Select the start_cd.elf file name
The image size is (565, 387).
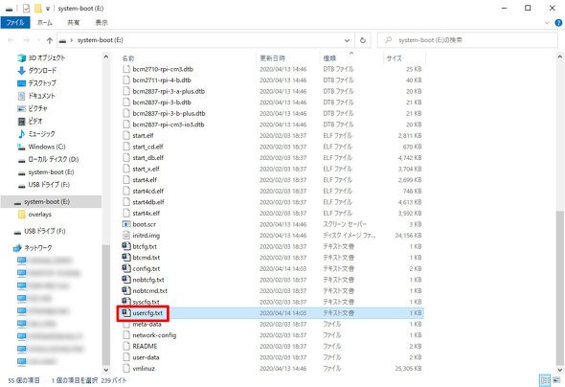point(147,147)
